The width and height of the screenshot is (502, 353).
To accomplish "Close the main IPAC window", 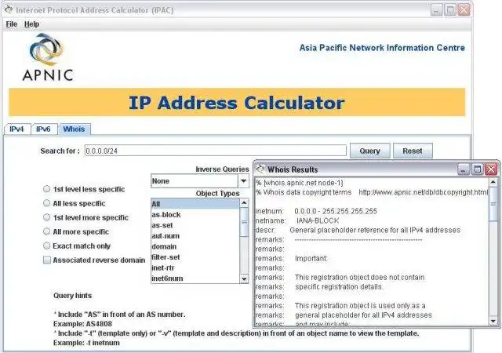I will (x=464, y=10).
